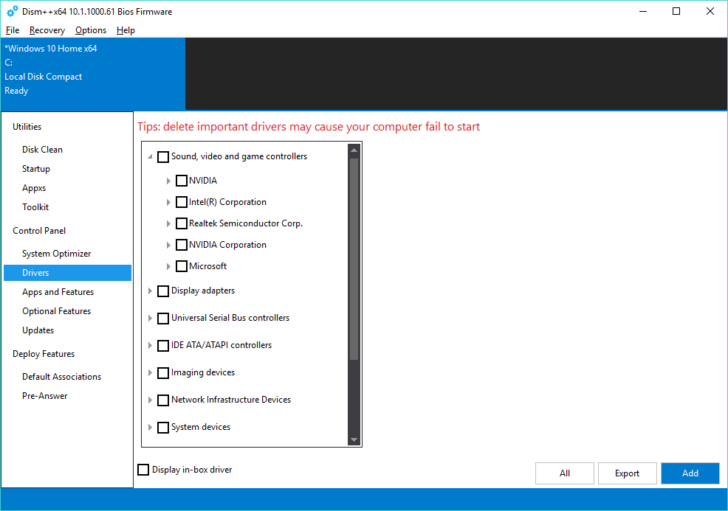Expand the Intel(R) Corporation node
This screenshot has height=511, width=728.
pos(168,202)
